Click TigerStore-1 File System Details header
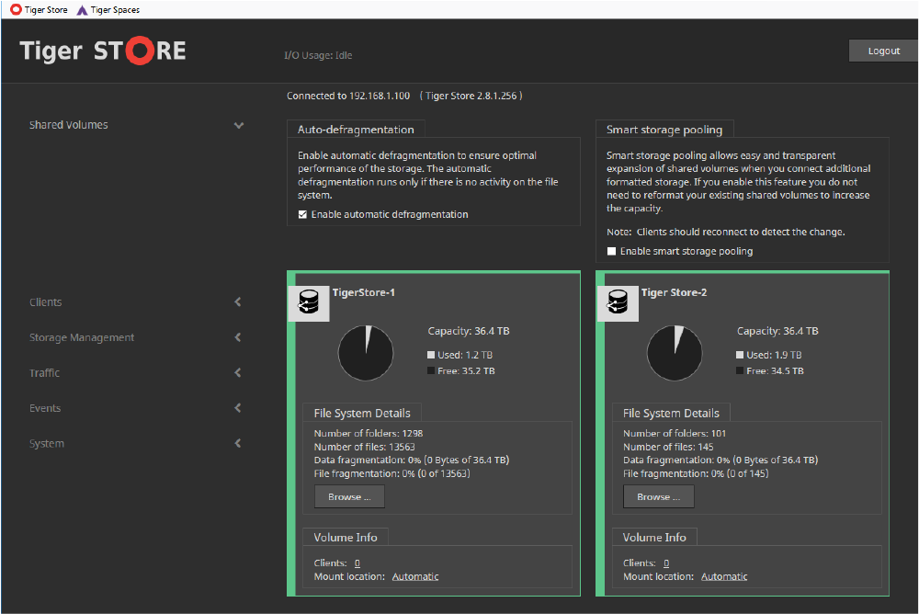Screen dimensions: 919x614 [362, 413]
